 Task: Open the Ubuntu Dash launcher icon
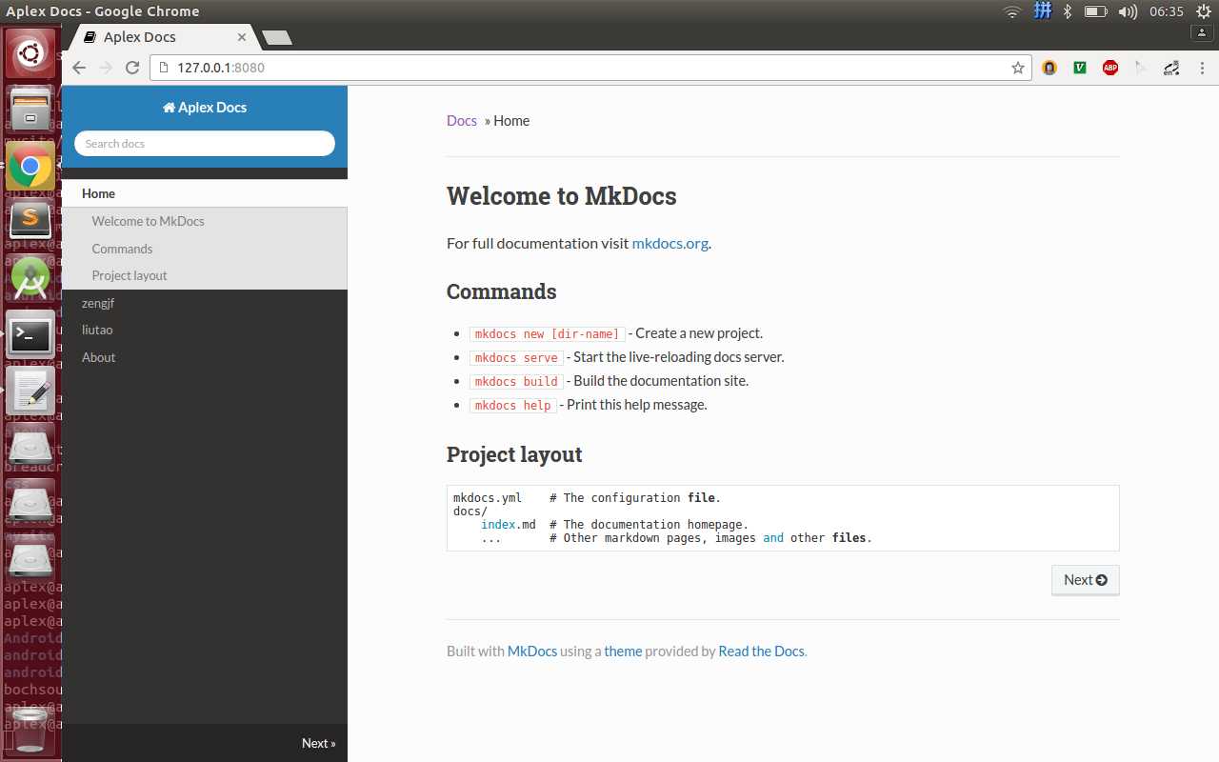click(x=30, y=54)
